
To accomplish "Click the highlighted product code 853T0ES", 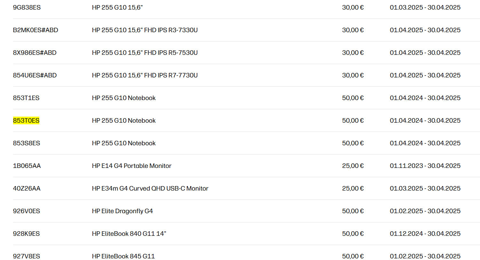I will pos(26,120).
